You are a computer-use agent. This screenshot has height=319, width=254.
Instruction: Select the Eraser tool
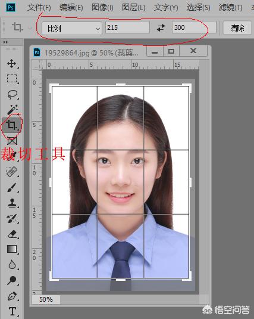(12, 234)
